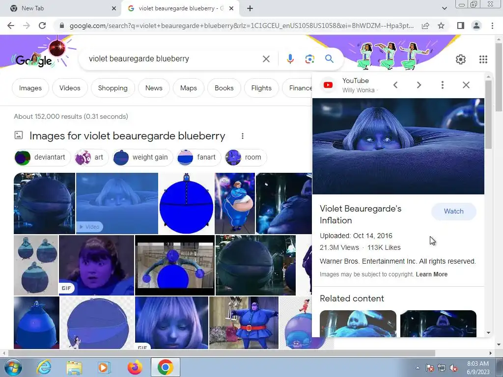Open Windows Start menu
The height and width of the screenshot is (377, 503).
(x=12, y=367)
